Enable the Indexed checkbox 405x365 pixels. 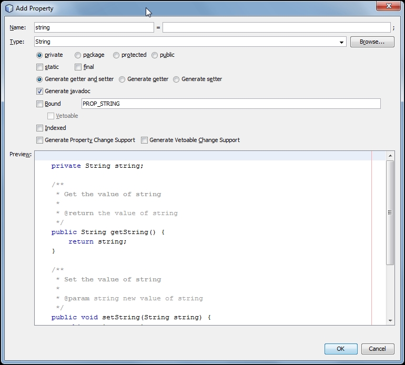[x=39, y=128]
